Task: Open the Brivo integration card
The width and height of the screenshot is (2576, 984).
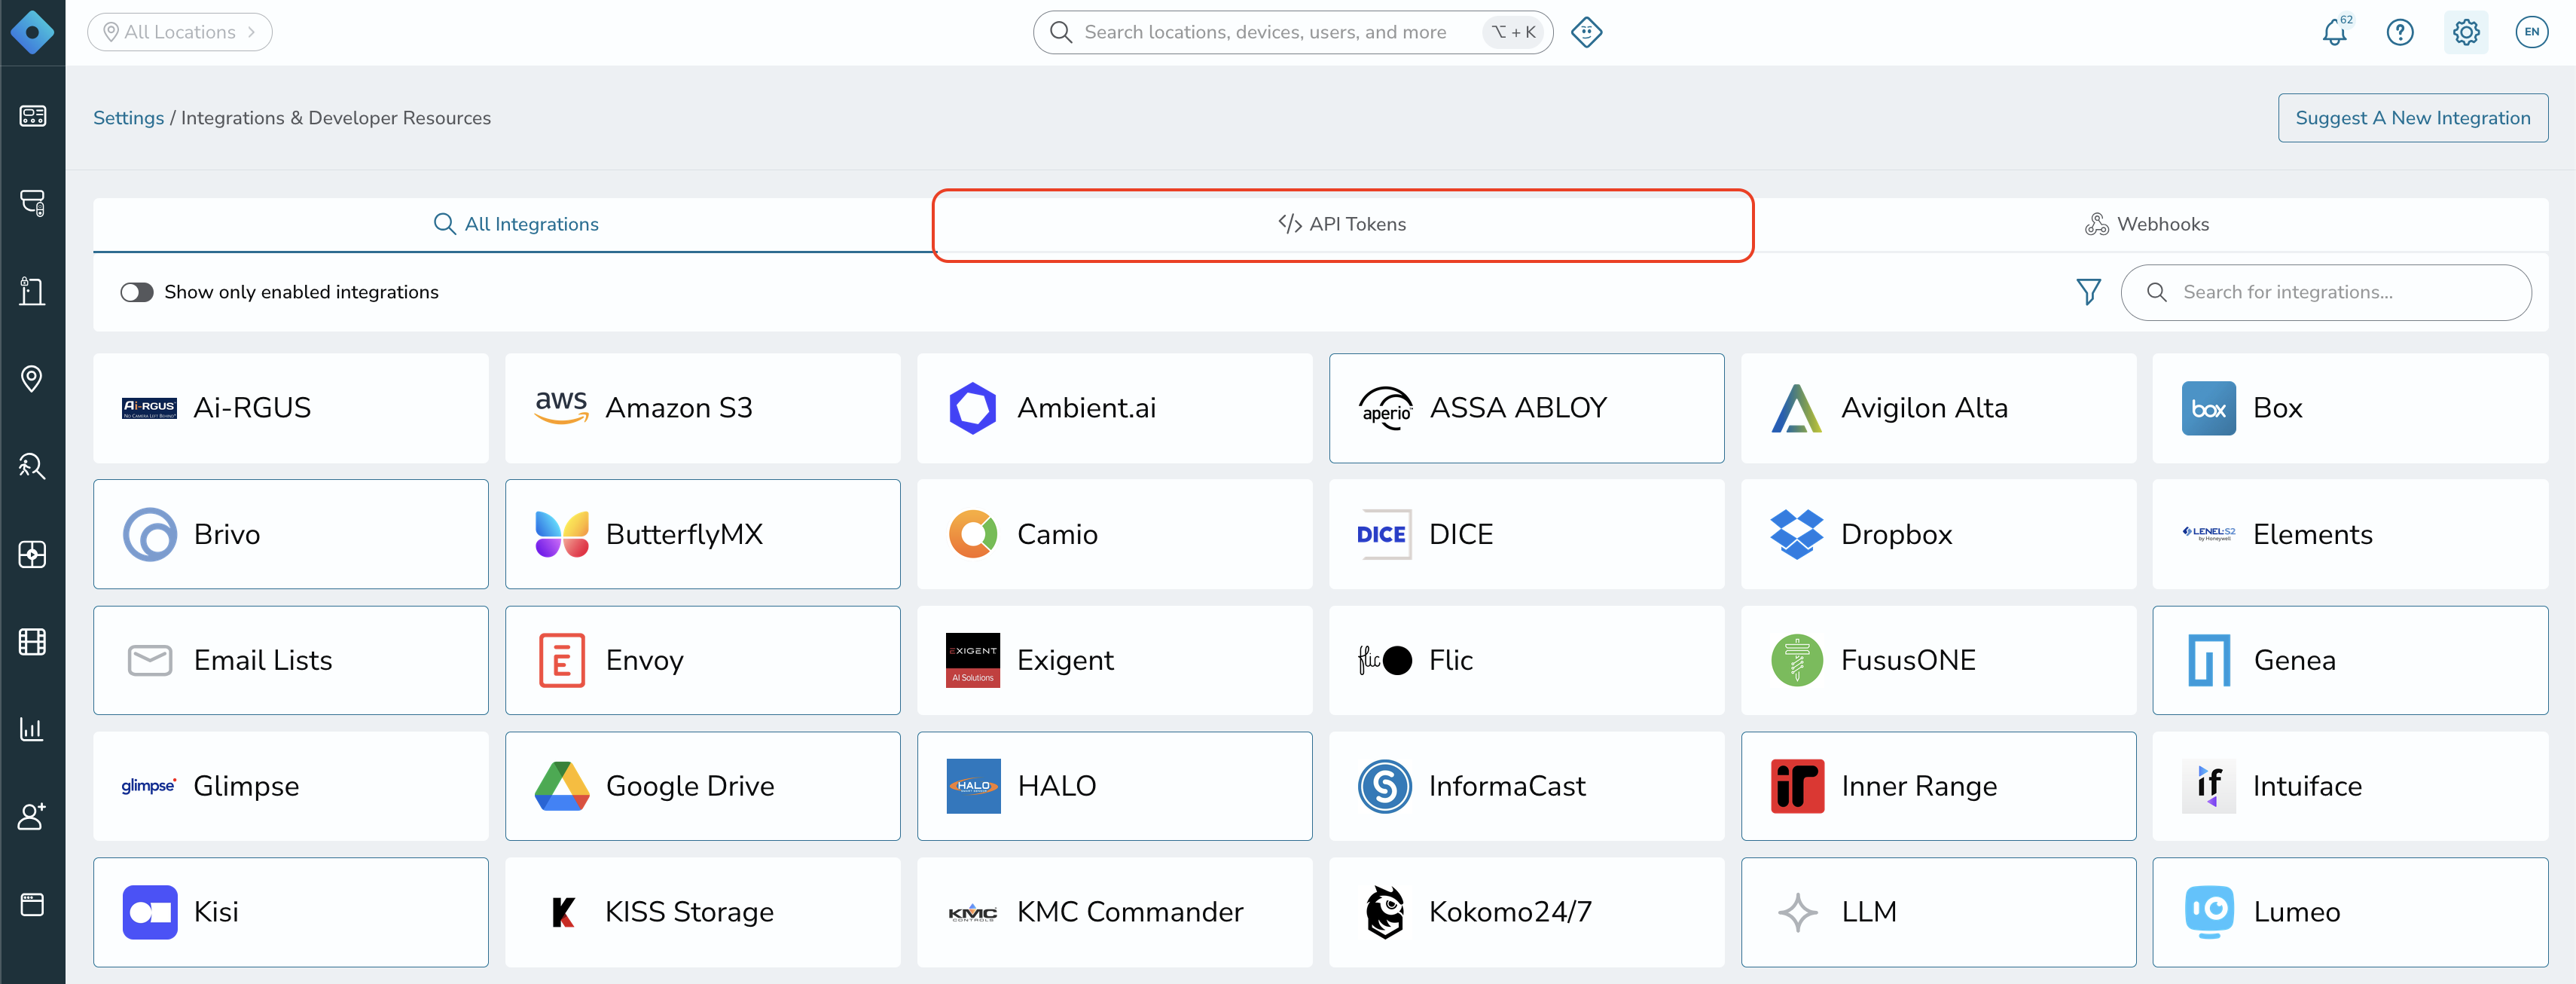Action: [x=291, y=534]
